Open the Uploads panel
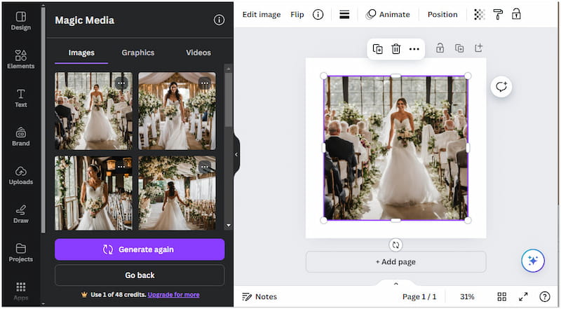 (x=21, y=175)
